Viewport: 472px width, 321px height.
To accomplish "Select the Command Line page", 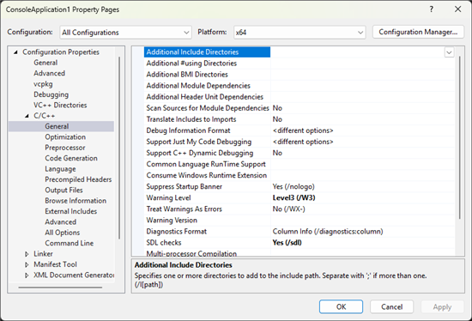I will point(70,243).
